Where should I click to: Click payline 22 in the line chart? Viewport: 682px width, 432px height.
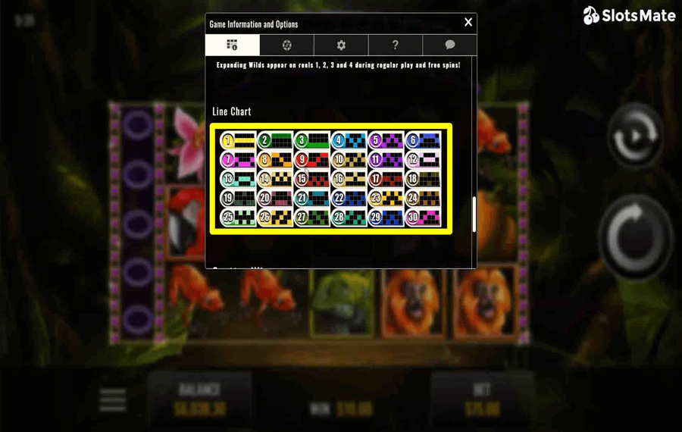(349, 198)
